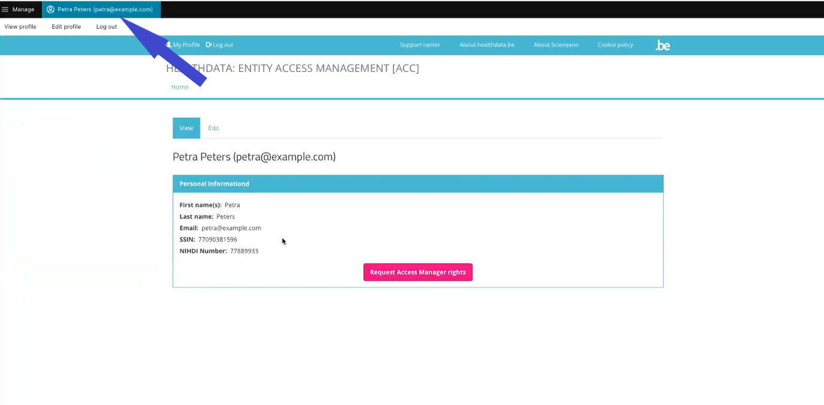Click the Personal information panel header
The width and height of the screenshot is (824, 405).
pos(417,184)
